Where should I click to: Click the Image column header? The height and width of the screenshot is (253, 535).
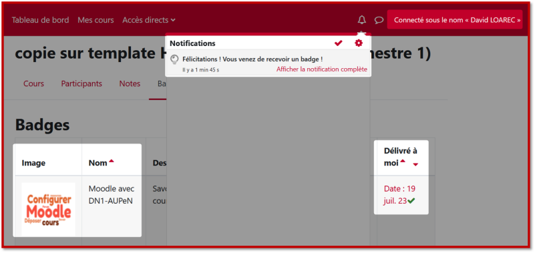point(33,163)
